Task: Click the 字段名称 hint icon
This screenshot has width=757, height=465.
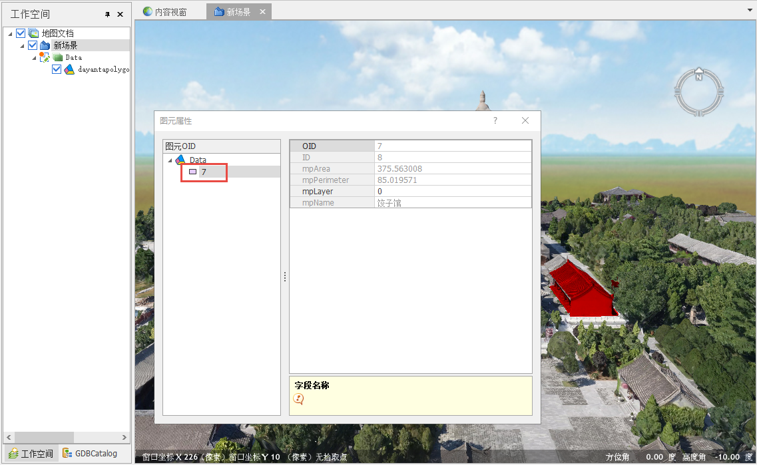Action: (x=299, y=398)
